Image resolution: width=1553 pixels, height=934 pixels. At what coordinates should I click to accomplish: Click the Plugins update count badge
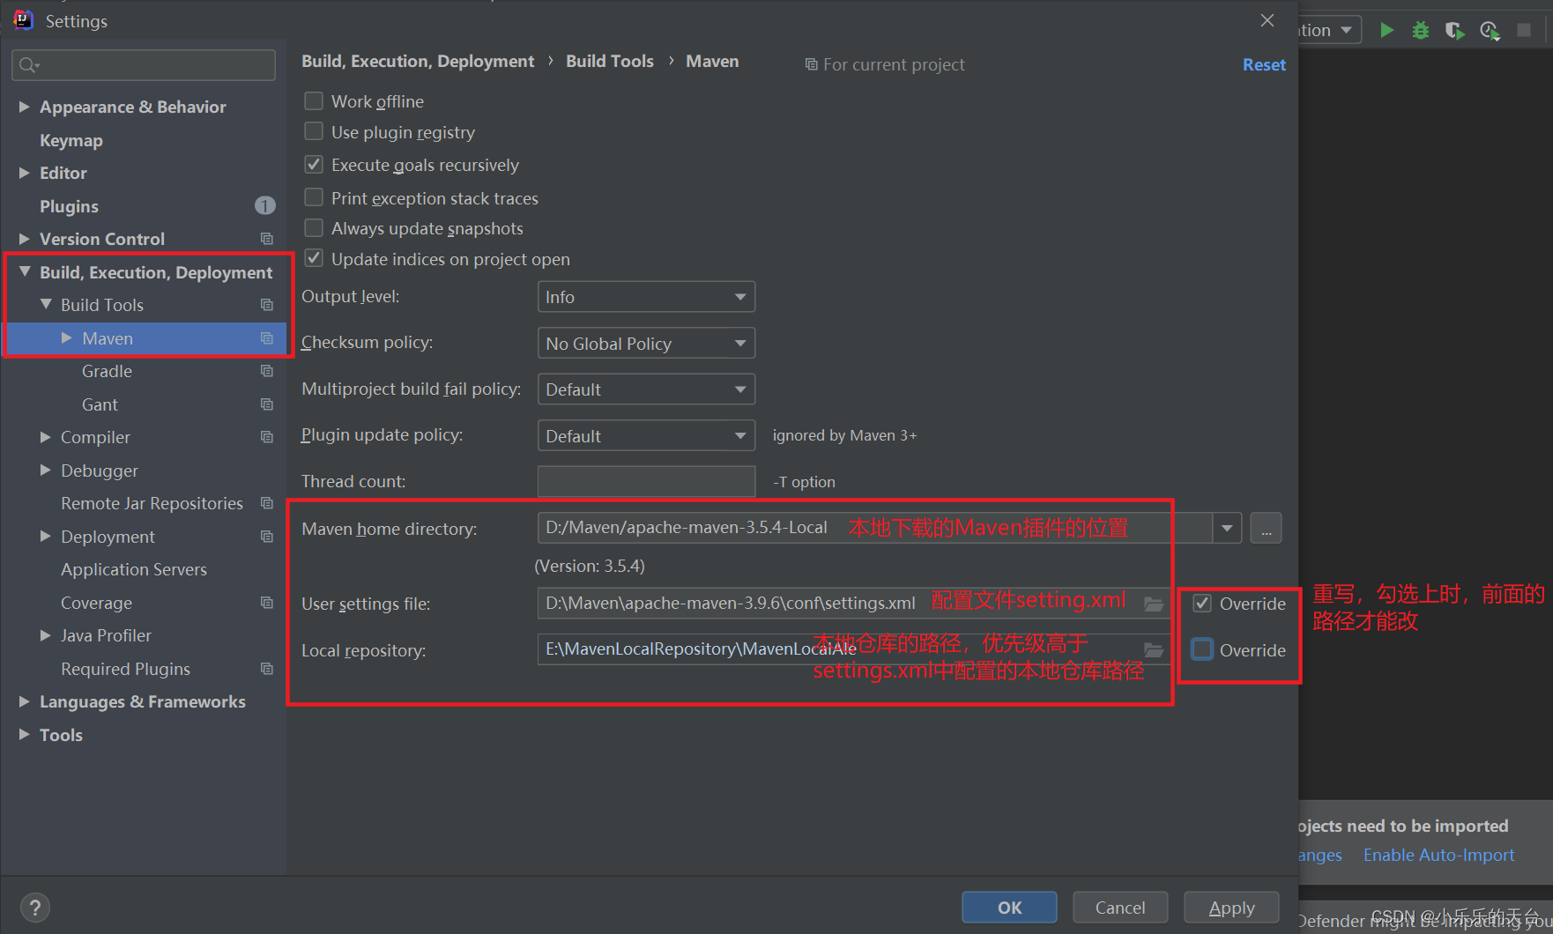pyautogui.click(x=265, y=205)
